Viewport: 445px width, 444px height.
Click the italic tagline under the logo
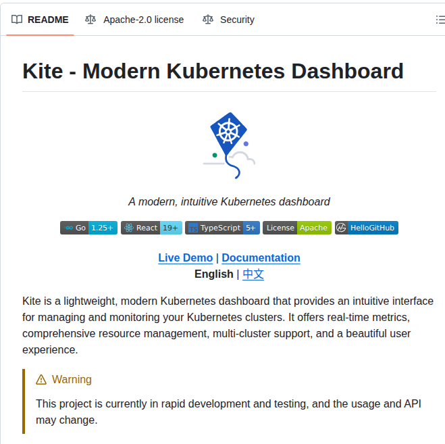(x=229, y=201)
